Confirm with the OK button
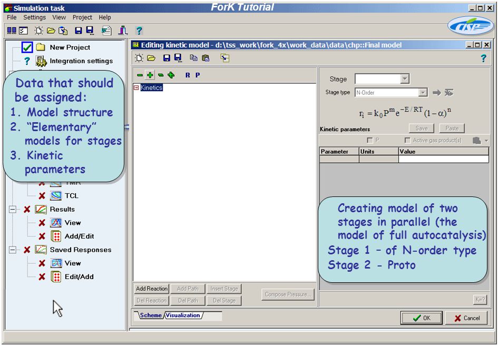This screenshot has height=346, width=498. pyautogui.click(x=422, y=318)
